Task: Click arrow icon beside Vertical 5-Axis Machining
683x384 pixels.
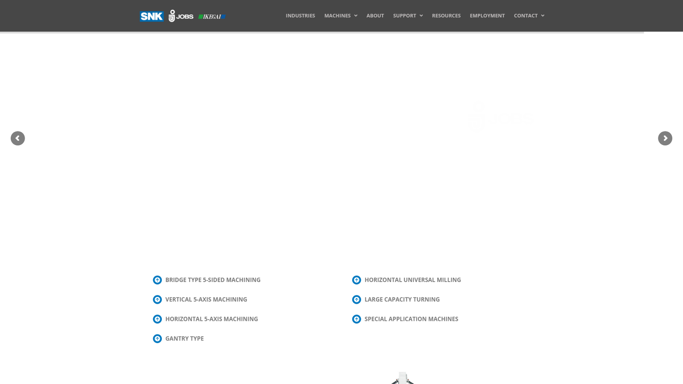Action: (158, 300)
